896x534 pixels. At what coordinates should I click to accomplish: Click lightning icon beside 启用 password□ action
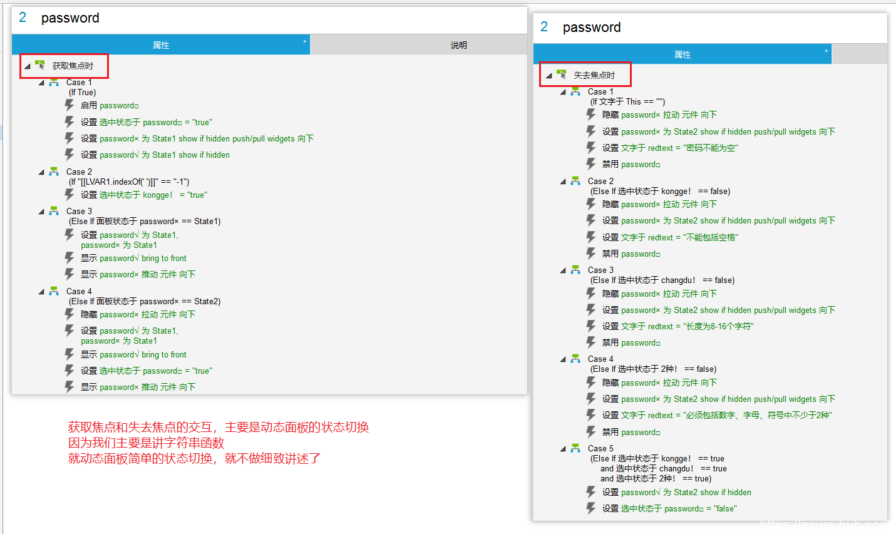pos(70,105)
